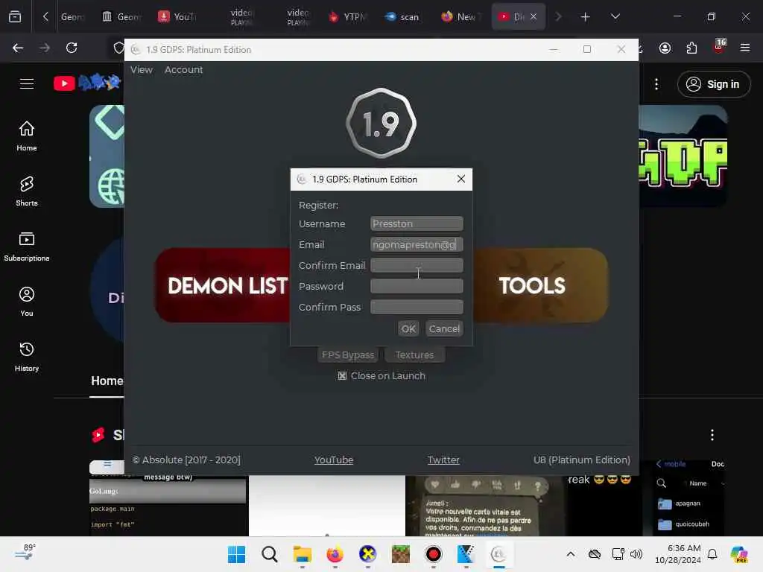The height and width of the screenshot is (572, 763).
Task: Cancel the Register dialog
Action: (x=444, y=328)
